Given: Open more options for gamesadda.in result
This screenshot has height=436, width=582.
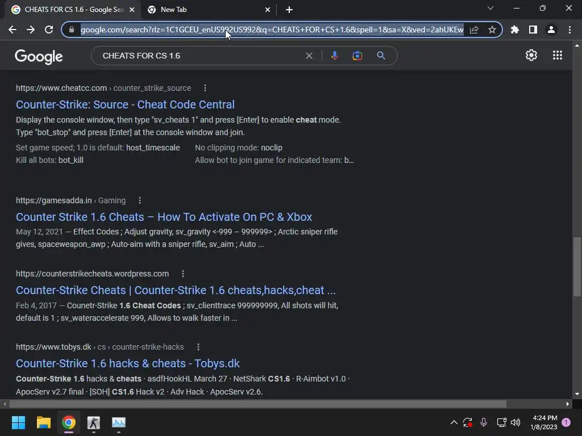Looking at the screenshot, I should pyautogui.click(x=140, y=200).
